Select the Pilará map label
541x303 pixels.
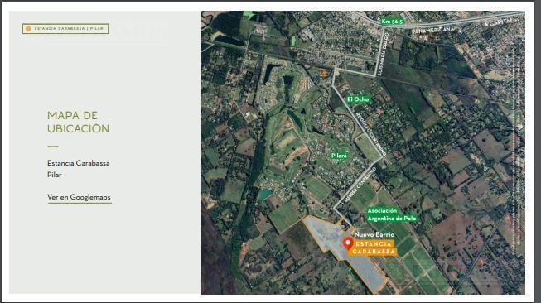pos(339,156)
